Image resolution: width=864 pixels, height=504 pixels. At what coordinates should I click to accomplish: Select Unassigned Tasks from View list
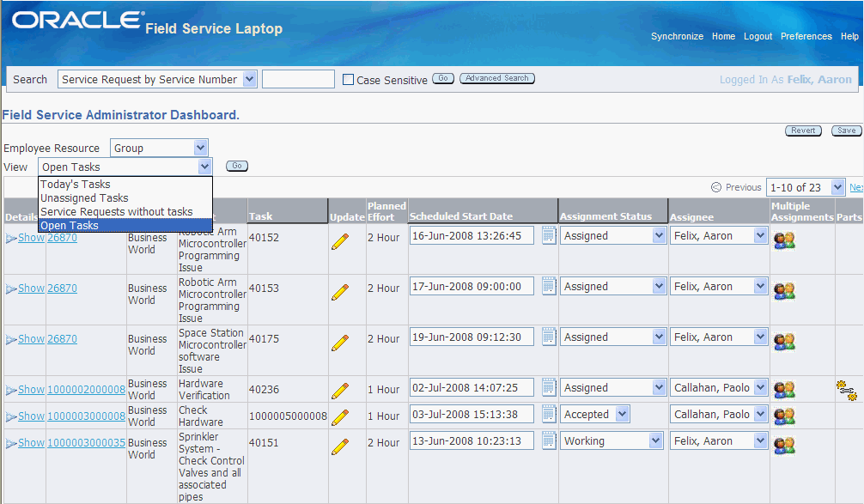125,197
